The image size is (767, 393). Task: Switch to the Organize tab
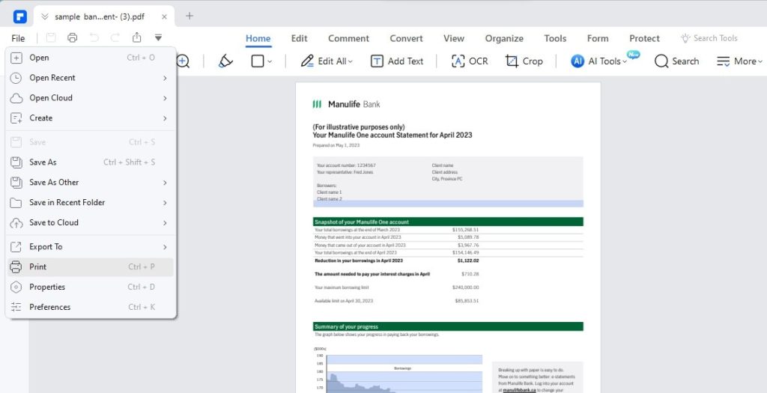coord(504,38)
